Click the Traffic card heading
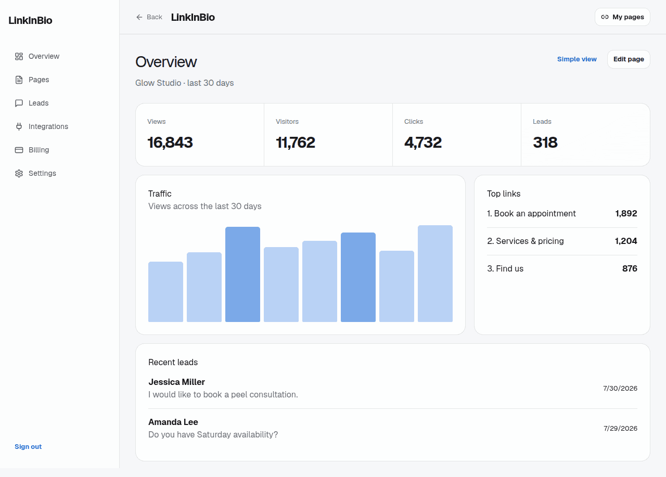Image resolution: width=666 pixels, height=477 pixels. click(x=160, y=194)
